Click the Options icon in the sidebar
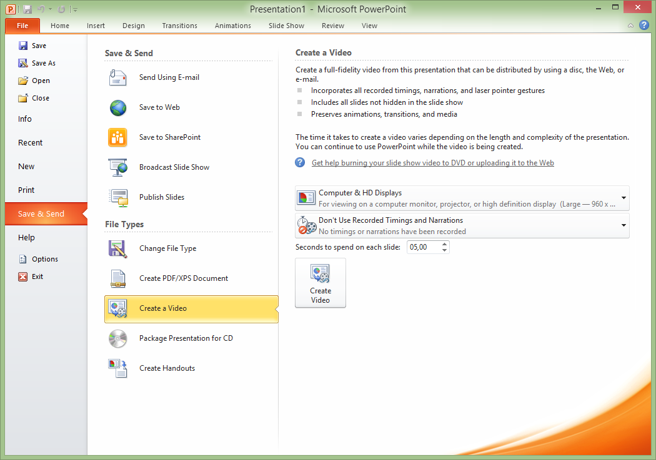The width and height of the screenshot is (656, 460). click(23, 259)
